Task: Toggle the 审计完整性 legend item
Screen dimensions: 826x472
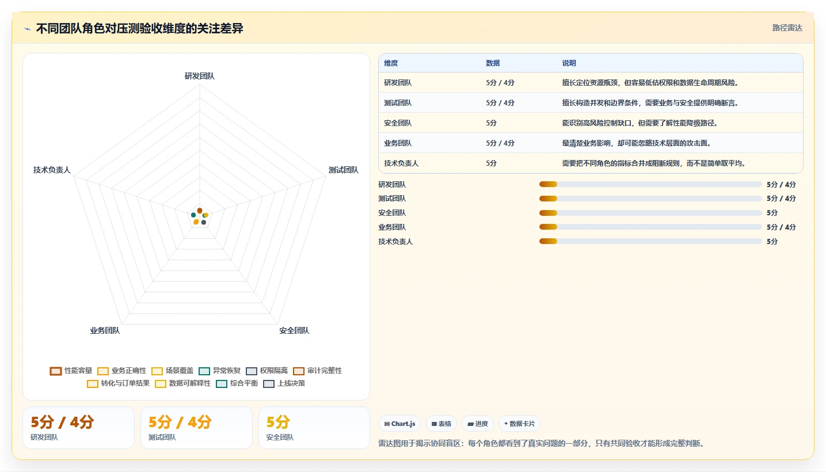Action: pos(318,371)
